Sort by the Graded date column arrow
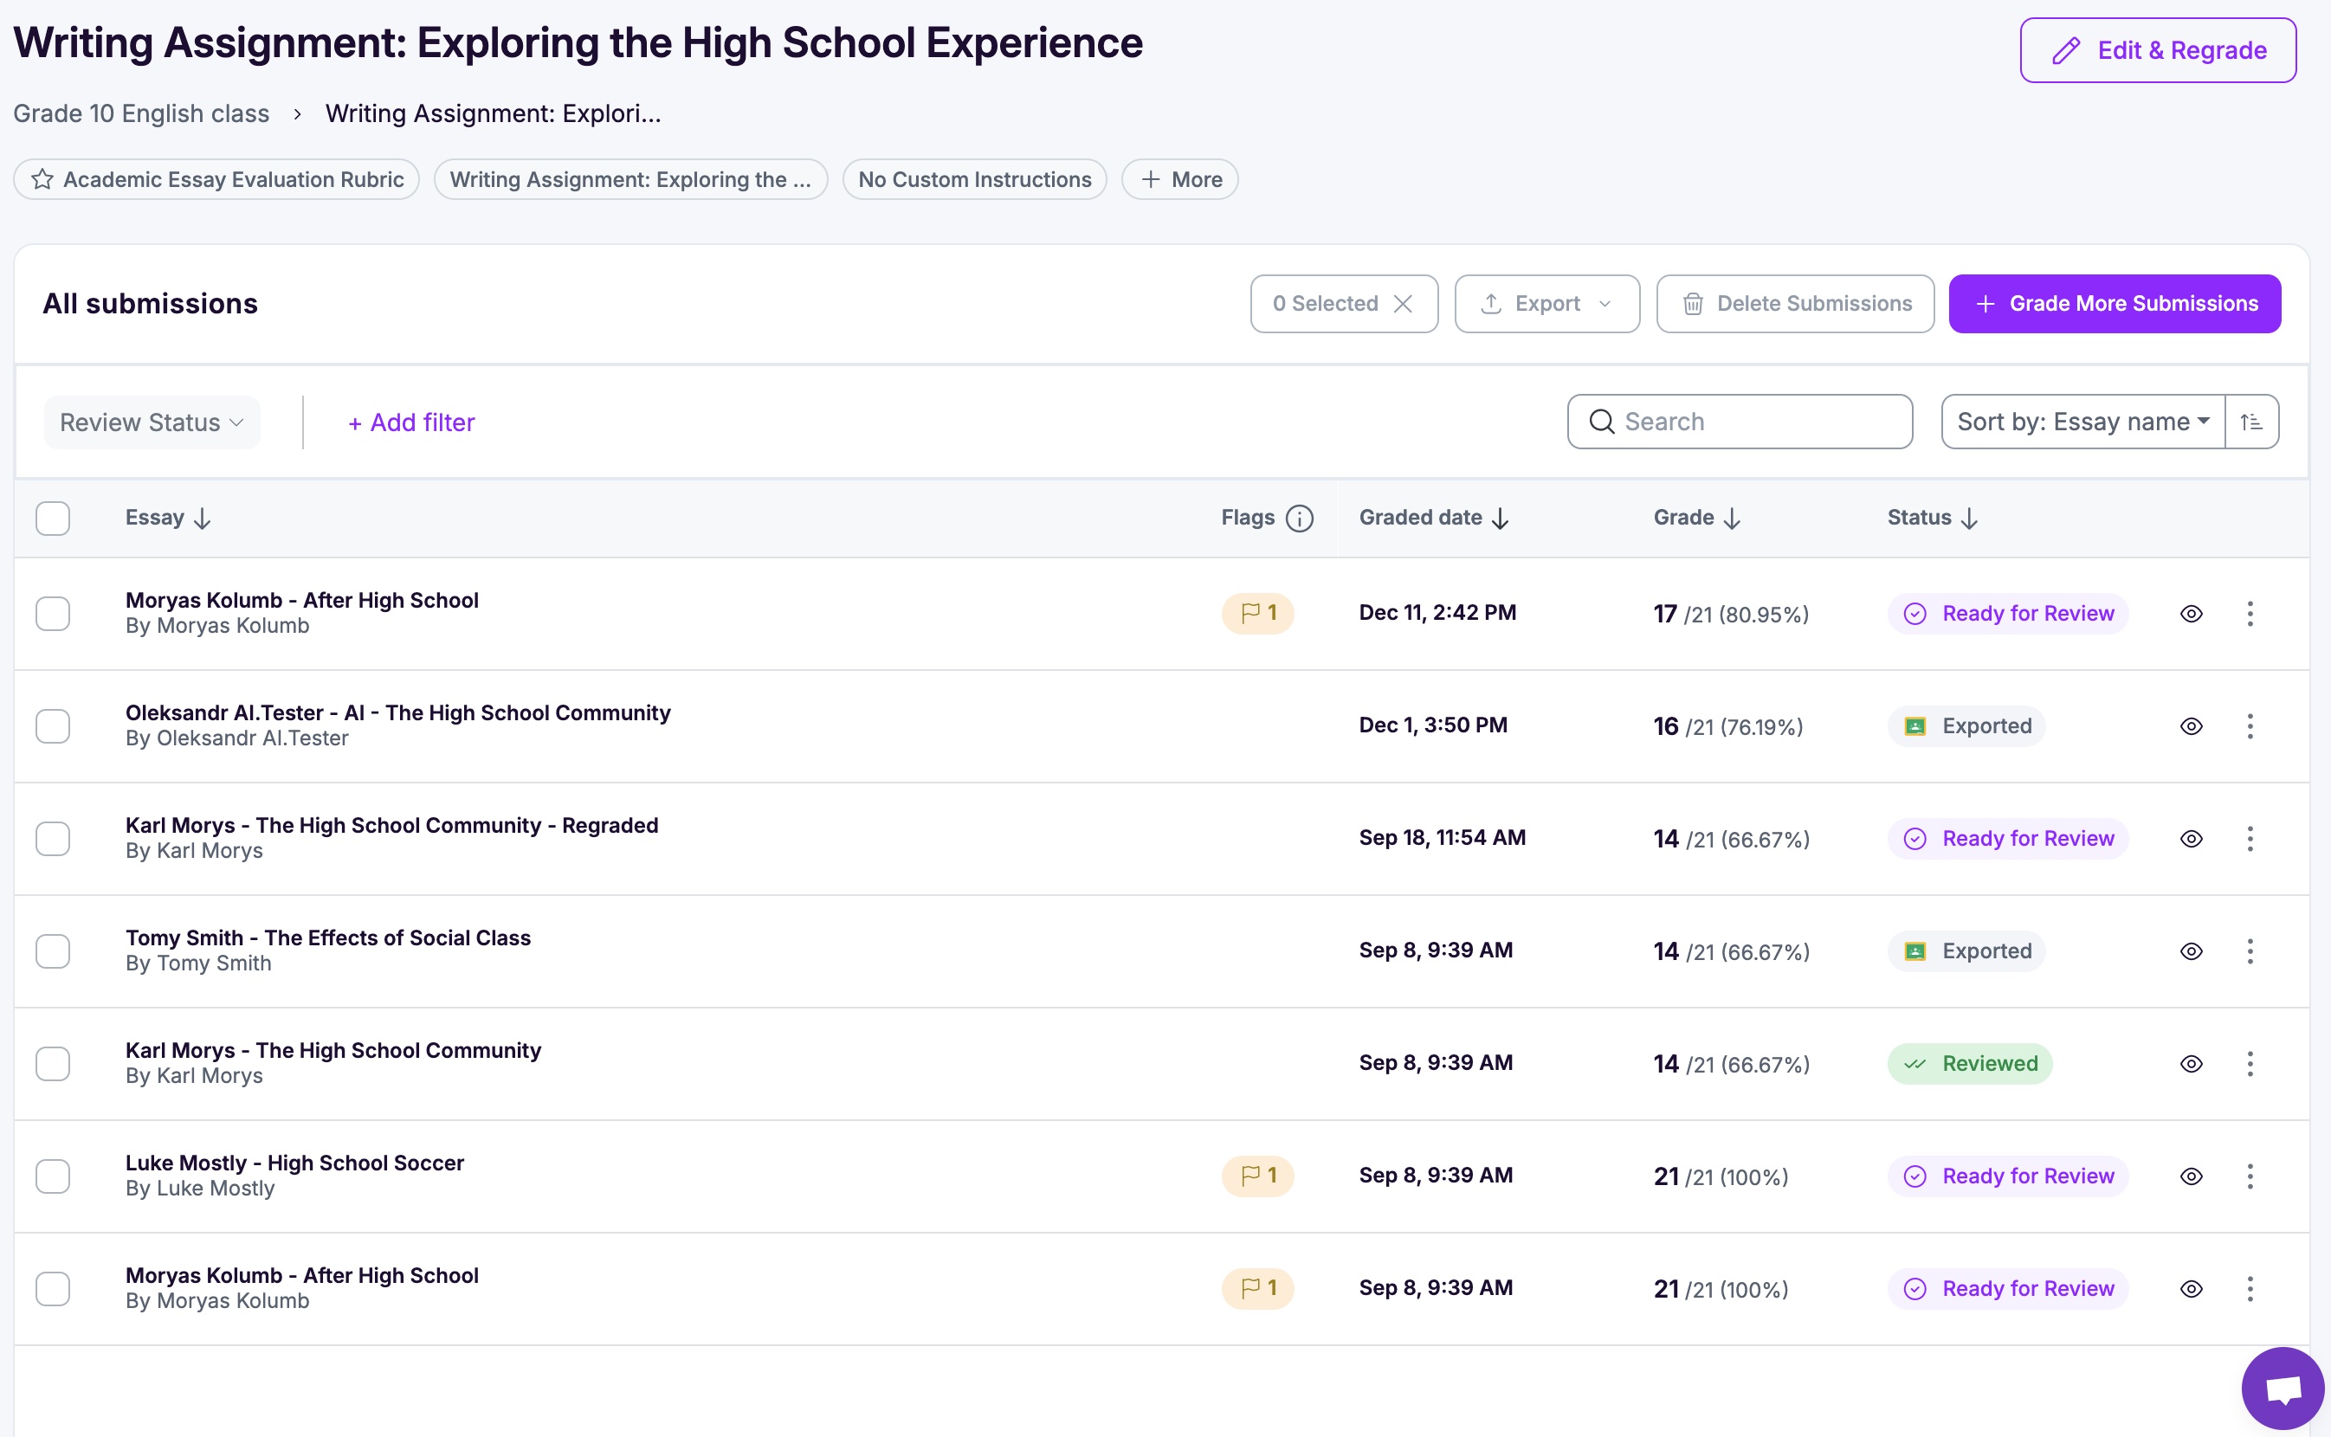Image resolution: width=2331 pixels, height=1437 pixels. [1500, 518]
